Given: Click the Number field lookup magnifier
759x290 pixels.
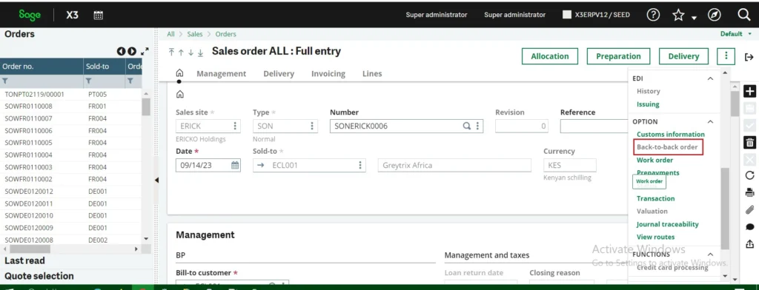Looking at the screenshot, I should pos(467,127).
